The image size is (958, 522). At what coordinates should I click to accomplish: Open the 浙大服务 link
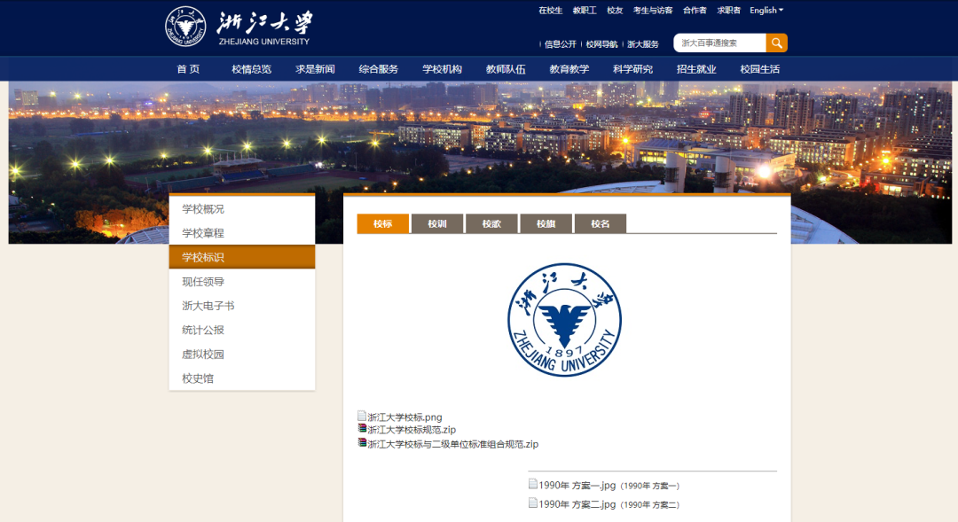pyautogui.click(x=643, y=44)
